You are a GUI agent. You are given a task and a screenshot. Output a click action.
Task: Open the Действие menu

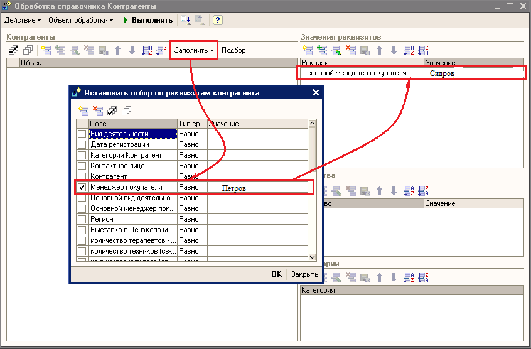tap(23, 20)
